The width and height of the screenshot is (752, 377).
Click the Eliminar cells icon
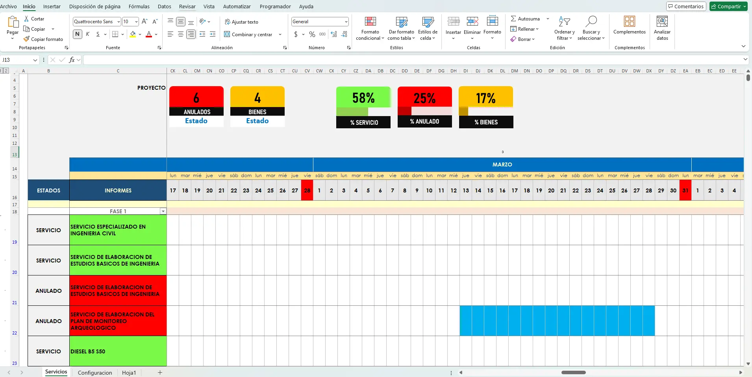(472, 22)
